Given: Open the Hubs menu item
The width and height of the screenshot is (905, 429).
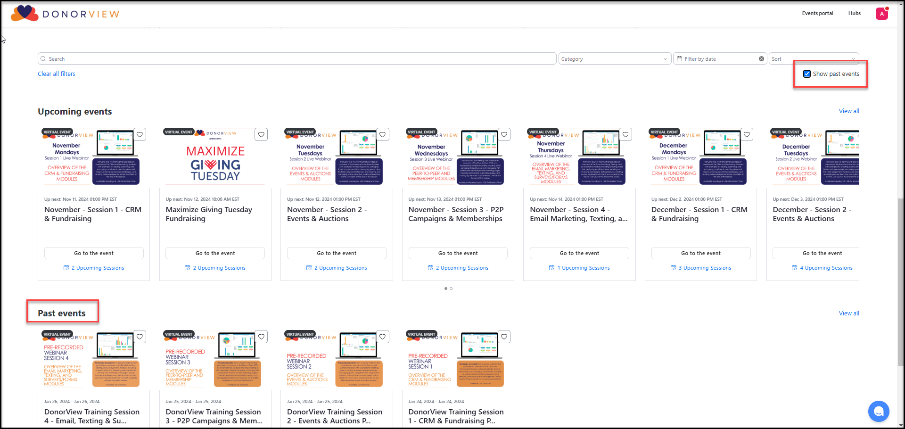Looking at the screenshot, I should pos(854,13).
